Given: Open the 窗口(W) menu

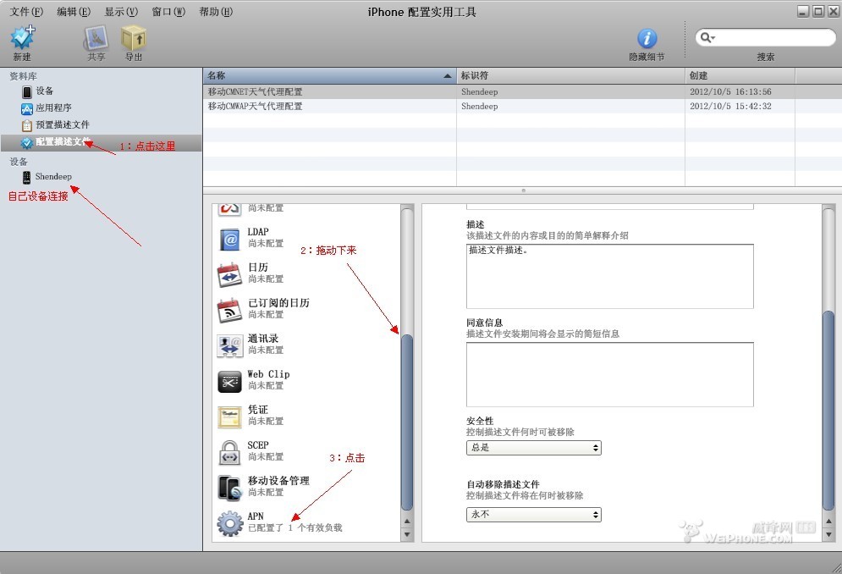Looking at the screenshot, I should click(168, 11).
